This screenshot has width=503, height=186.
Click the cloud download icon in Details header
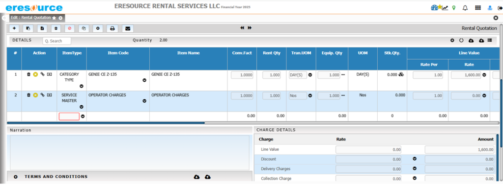(471, 41)
